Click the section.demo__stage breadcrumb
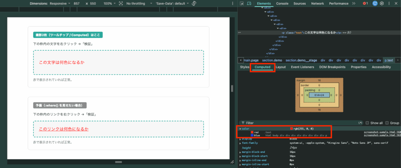This screenshot has height=168, width=401. coord(301,60)
